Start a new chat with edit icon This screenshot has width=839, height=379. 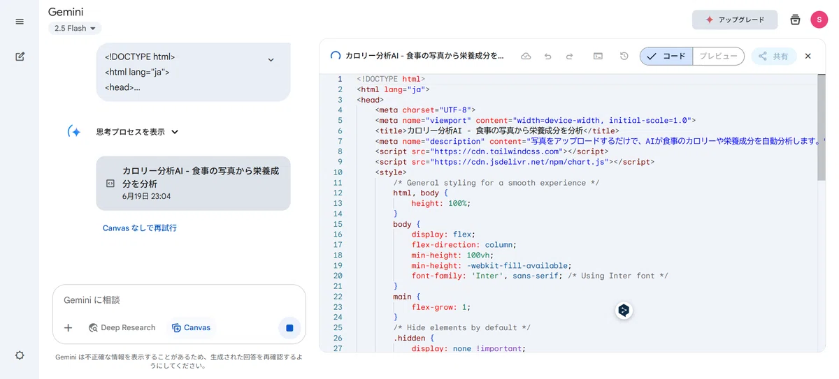[x=20, y=57]
